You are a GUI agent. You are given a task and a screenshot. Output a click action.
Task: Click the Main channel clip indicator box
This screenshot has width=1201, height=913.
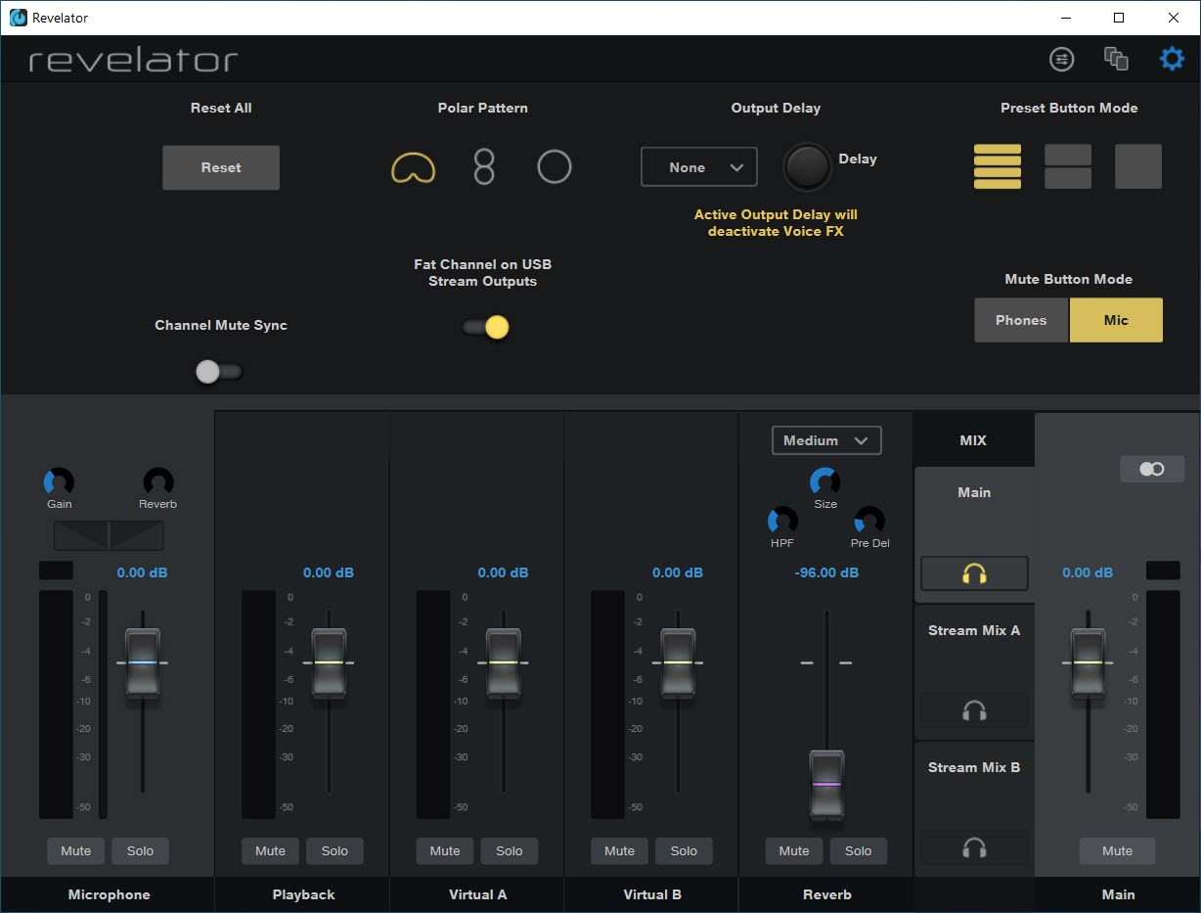pyautogui.click(x=1163, y=571)
